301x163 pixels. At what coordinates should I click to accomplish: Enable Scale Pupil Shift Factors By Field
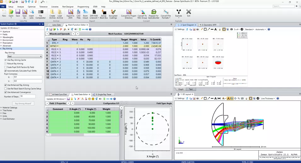(6, 67)
